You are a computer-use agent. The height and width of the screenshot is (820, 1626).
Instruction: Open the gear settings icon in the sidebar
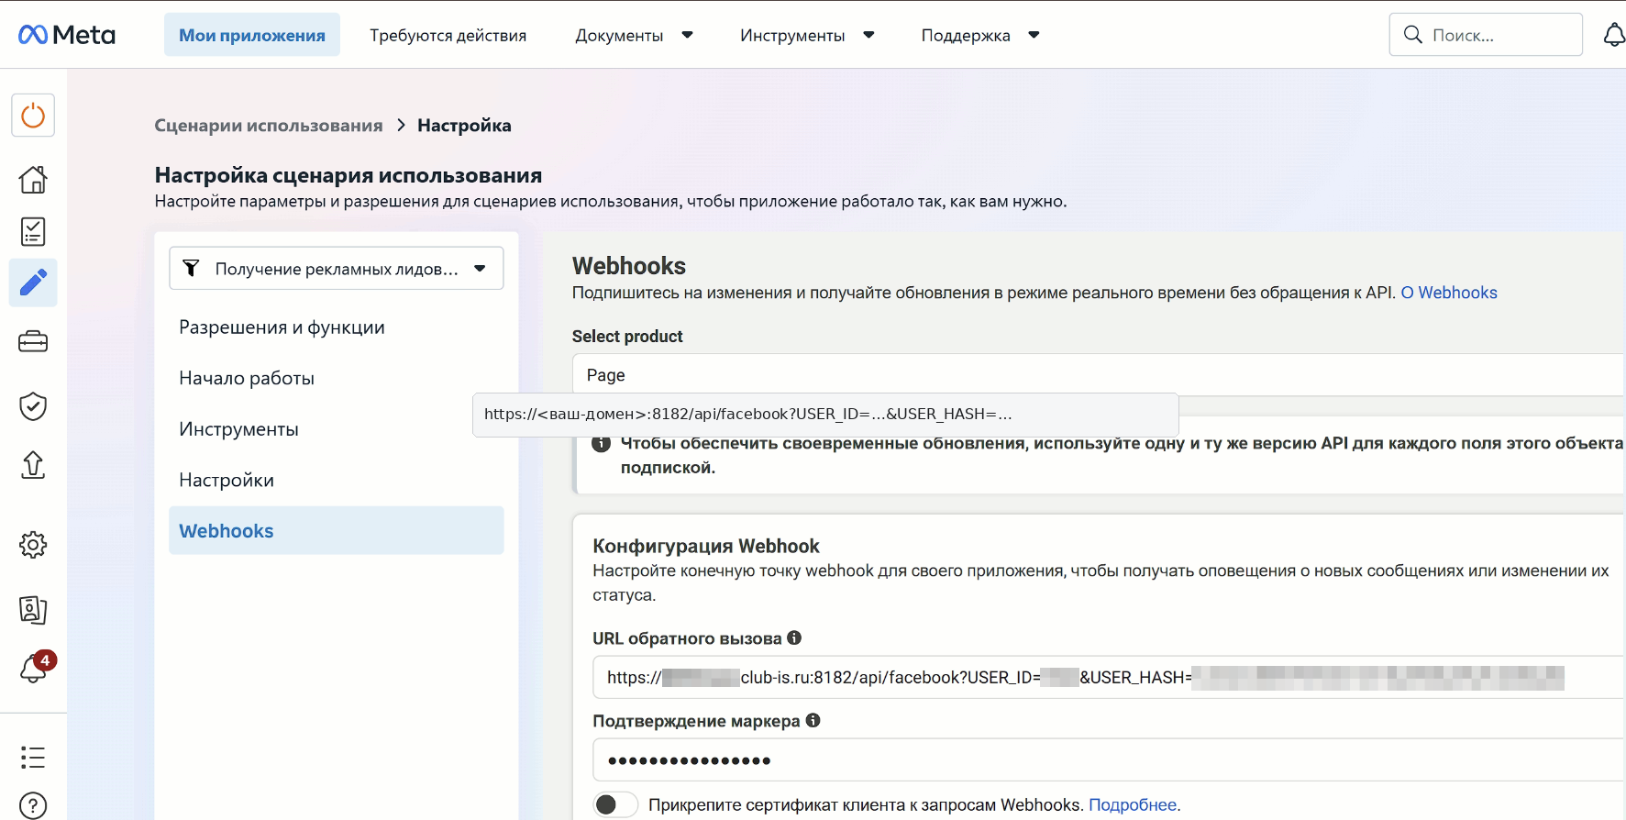[x=33, y=545]
